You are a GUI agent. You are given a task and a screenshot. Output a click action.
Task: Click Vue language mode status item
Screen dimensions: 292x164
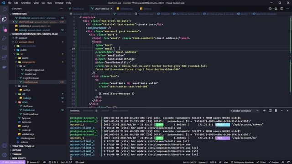point(226,162)
